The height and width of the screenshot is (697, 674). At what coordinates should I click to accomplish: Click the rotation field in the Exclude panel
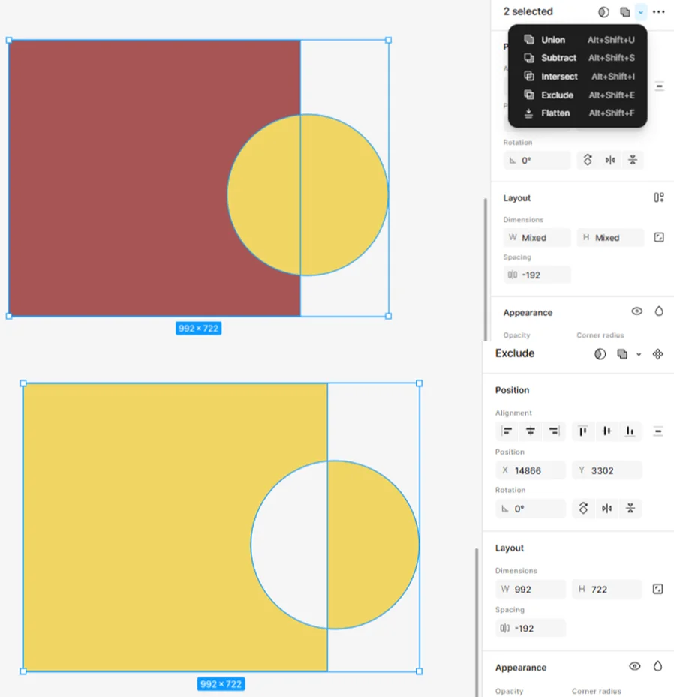531,509
